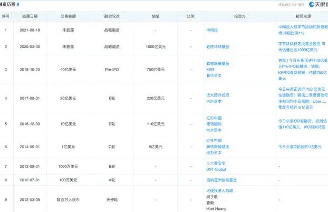328x212 pixels.
Task: Click the 20亿美元 transaction amount
Action: point(68,98)
